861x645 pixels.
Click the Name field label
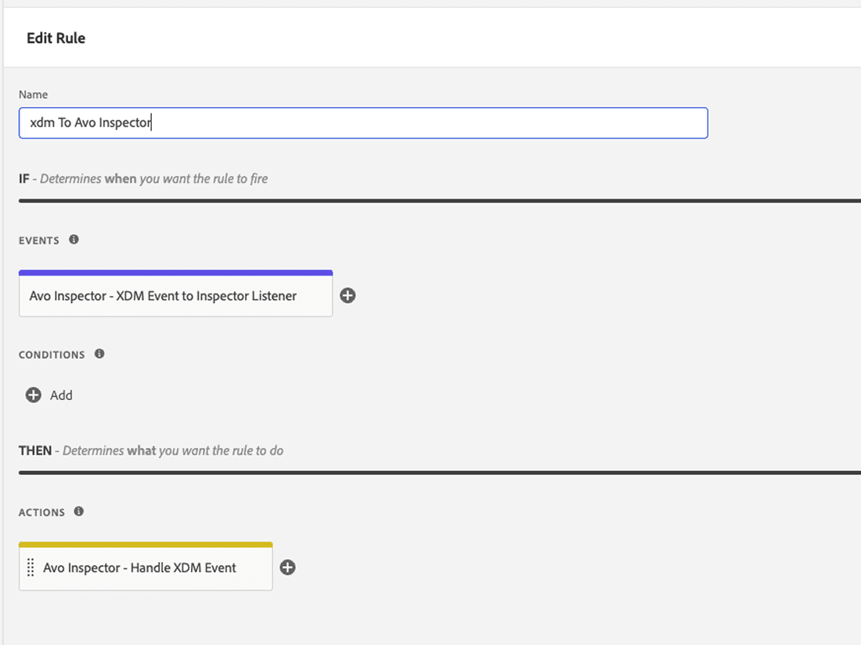point(33,94)
